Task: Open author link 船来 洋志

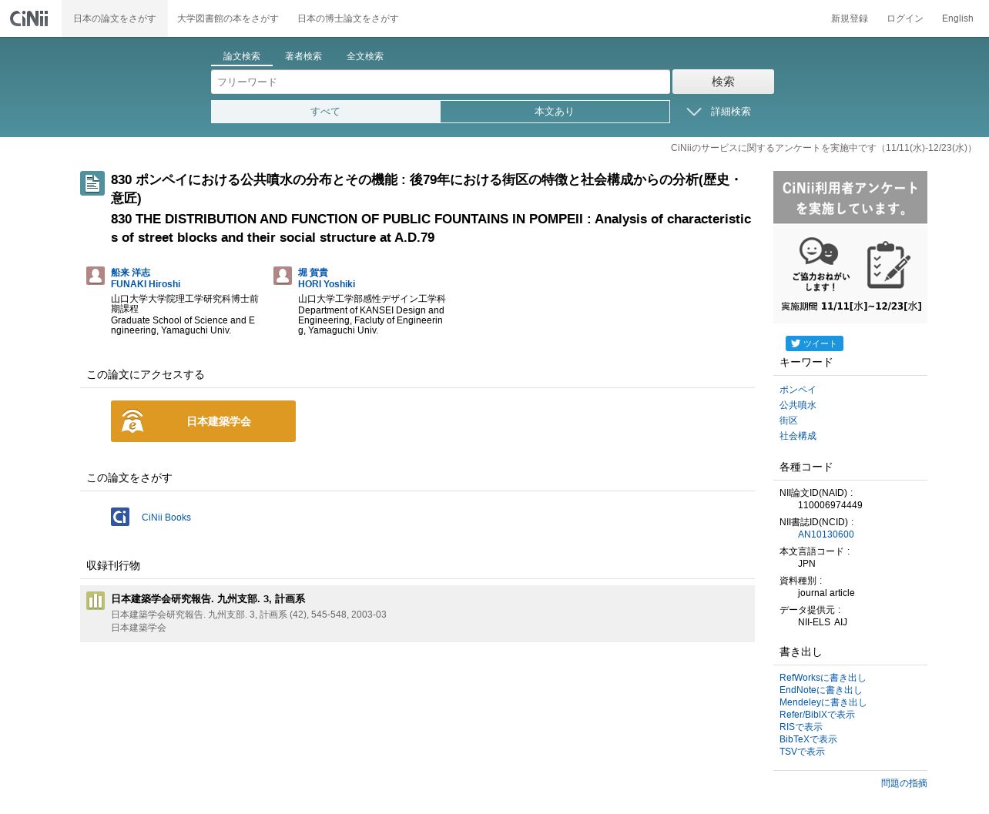Action: coord(131,273)
